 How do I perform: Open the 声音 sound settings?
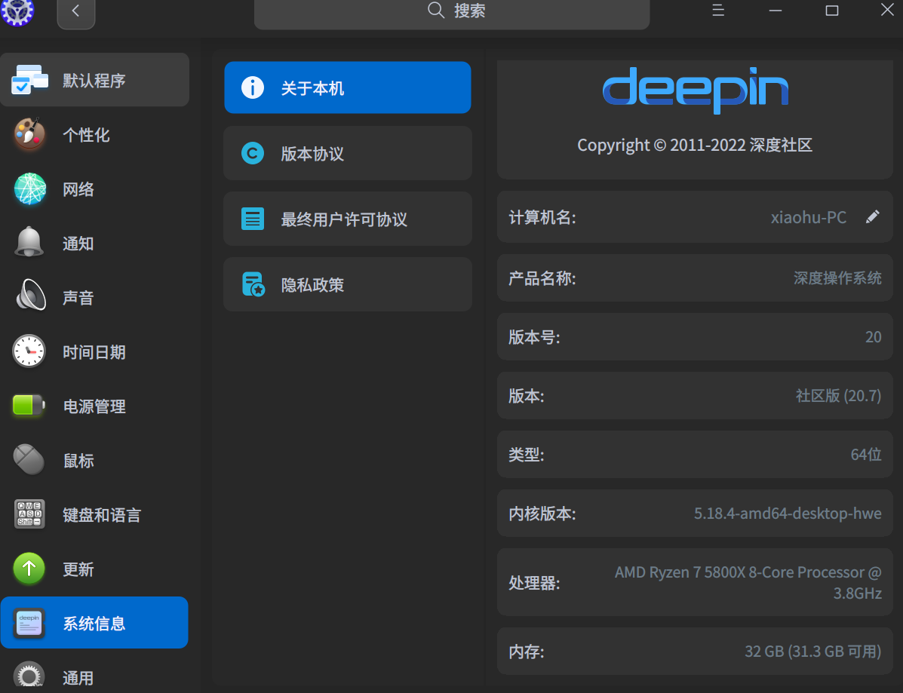(79, 297)
